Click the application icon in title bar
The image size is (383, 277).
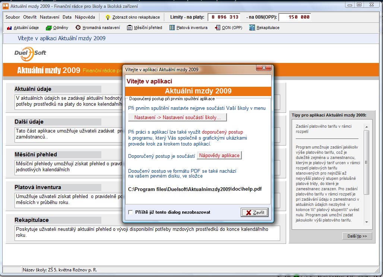5,6
